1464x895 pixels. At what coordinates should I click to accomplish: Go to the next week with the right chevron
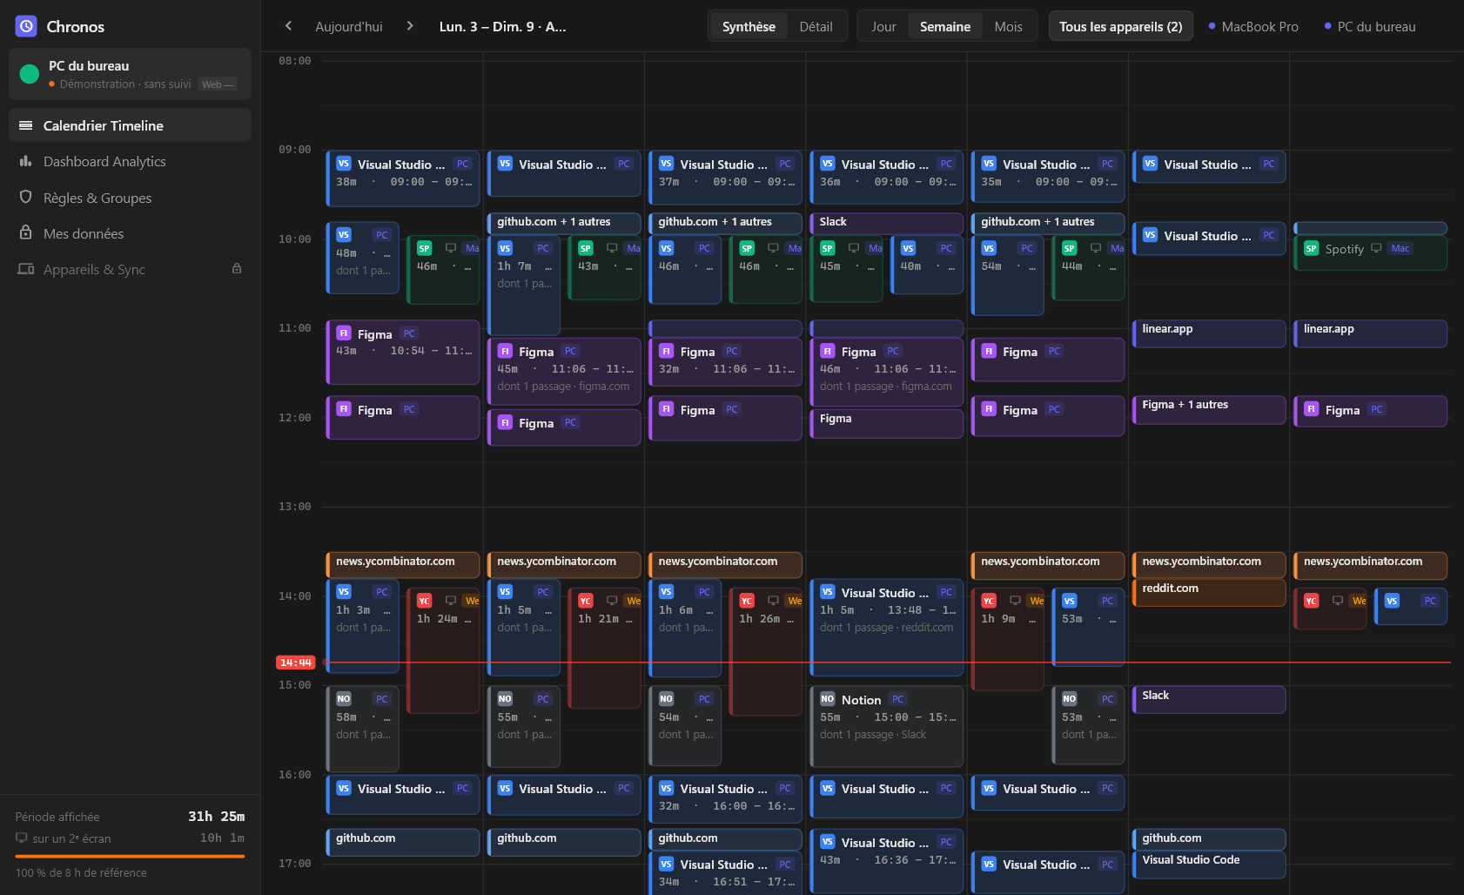click(410, 26)
